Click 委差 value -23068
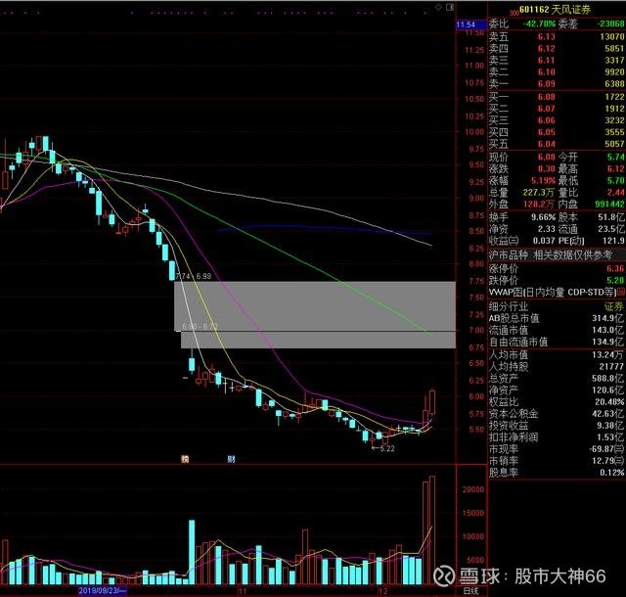This screenshot has height=597, width=626. [610, 23]
